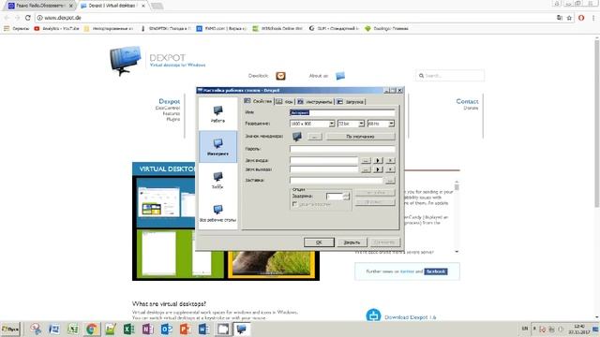Open the resolution dropdown showing 1600 x 900
Screen dimensions: 600x337
[332, 124]
